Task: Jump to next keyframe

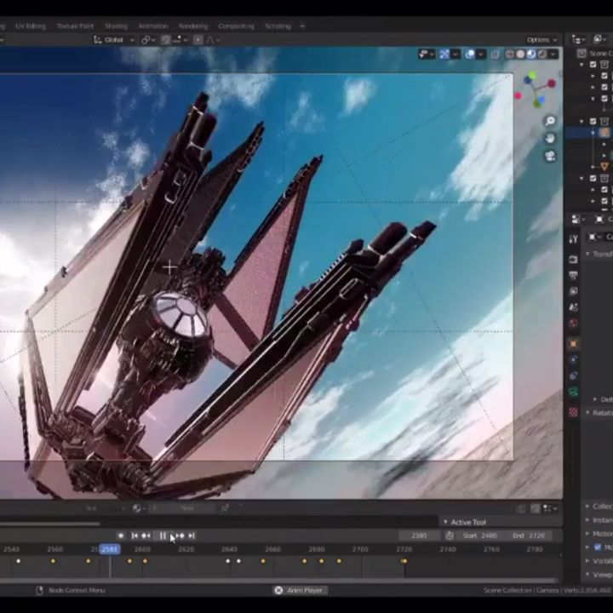Action: (180, 536)
